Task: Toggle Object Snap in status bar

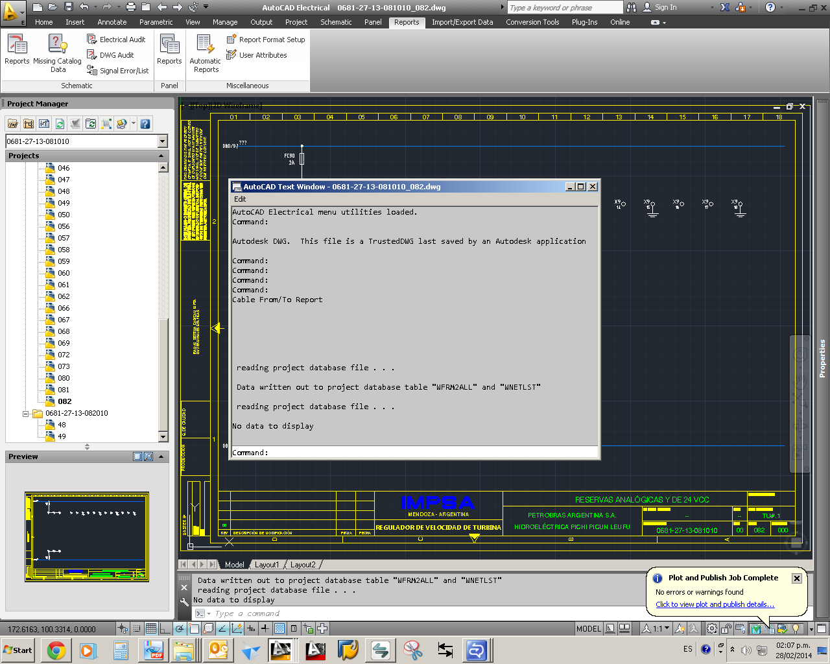Action: pyautogui.click(x=194, y=628)
